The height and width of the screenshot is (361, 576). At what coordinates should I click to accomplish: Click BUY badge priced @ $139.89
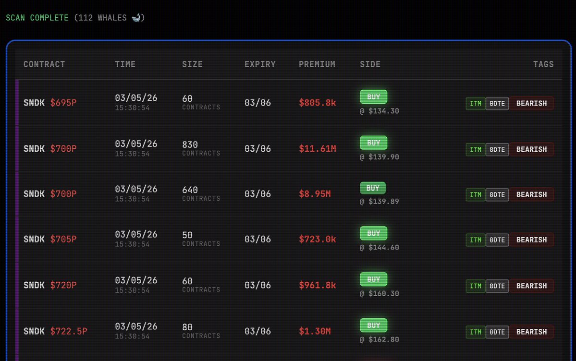[372, 188]
